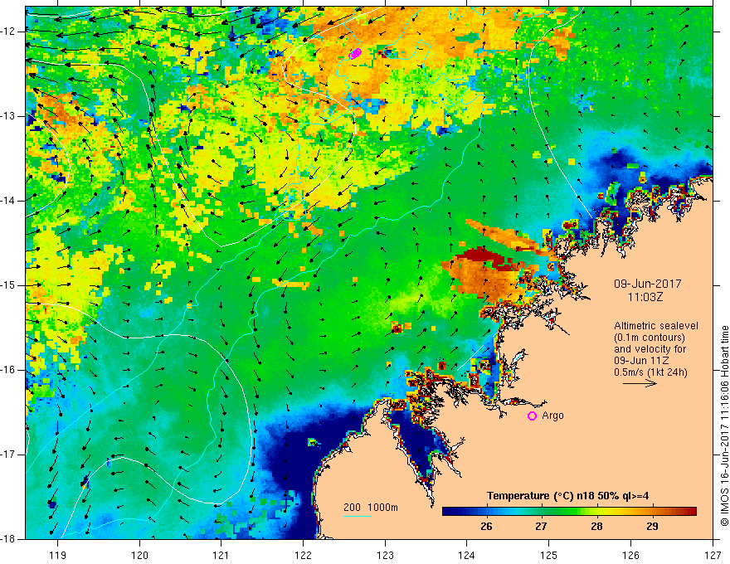
Task: Click latitude label -14
Action: 8,201
